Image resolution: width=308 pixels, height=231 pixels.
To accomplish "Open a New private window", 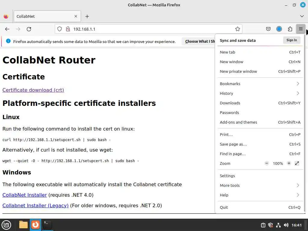I will click(x=260, y=71).
